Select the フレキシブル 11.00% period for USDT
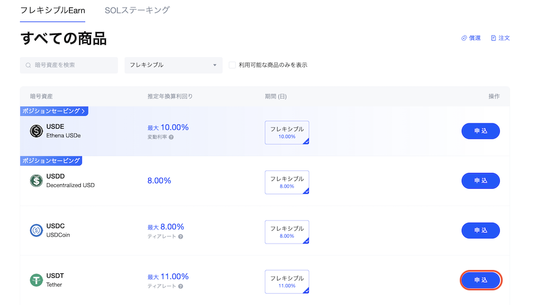Image resolution: width=535 pixels, height=305 pixels. click(287, 281)
